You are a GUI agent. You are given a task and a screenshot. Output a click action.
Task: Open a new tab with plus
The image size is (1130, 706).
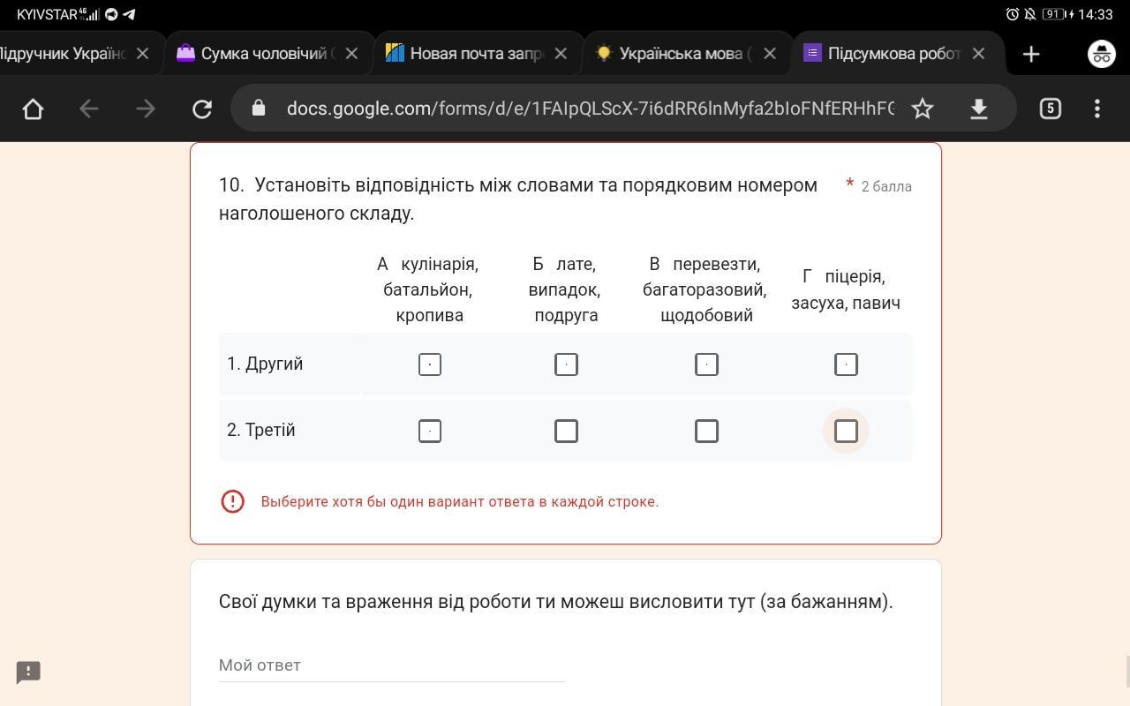[1031, 54]
